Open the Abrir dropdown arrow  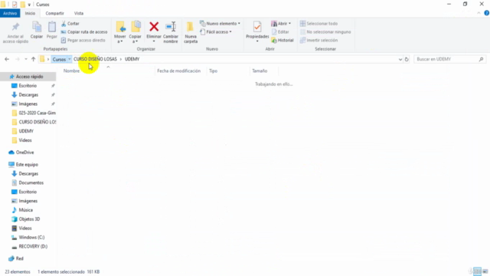tap(289, 24)
